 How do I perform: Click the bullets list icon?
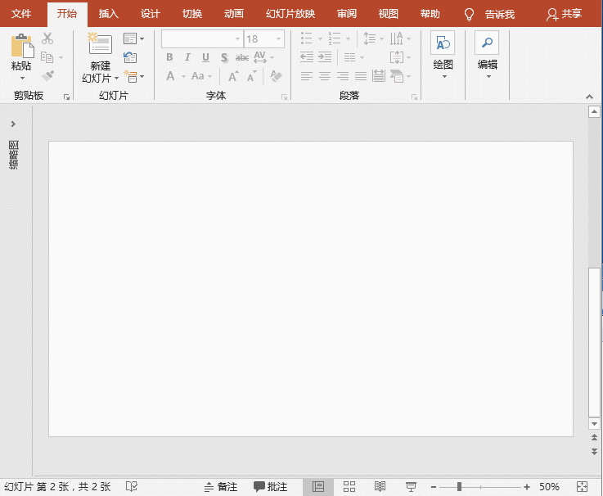pyautogui.click(x=307, y=38)
